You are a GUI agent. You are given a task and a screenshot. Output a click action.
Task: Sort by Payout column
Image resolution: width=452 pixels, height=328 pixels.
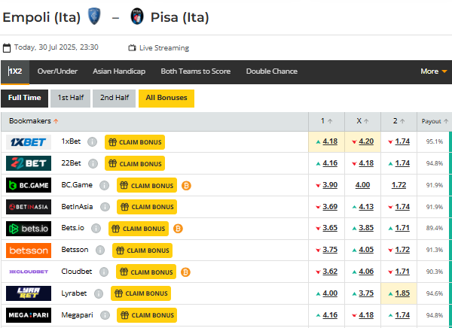(433, 120)
